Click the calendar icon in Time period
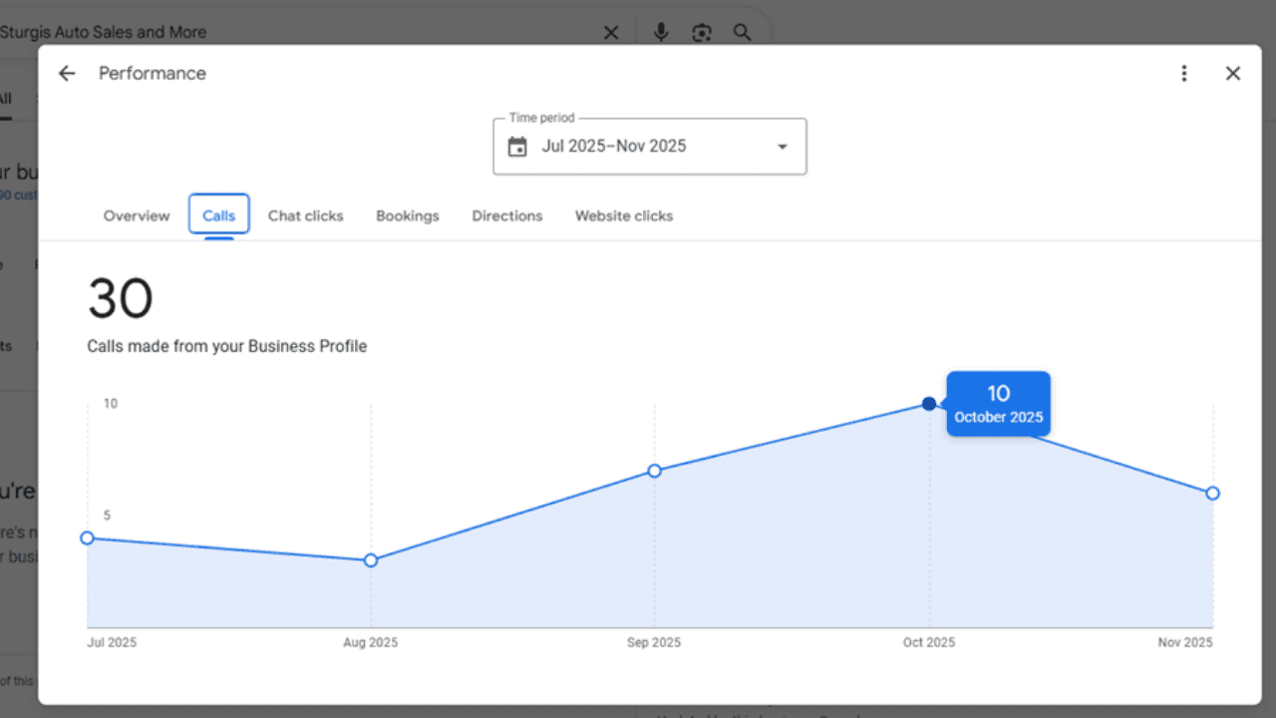Image resolution: width=1276 pixels, height=718 pixels. pyautogui.click(x=517, y=147)
